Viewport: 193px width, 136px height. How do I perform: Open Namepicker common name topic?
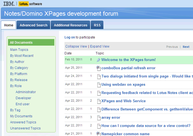[125, 134]
